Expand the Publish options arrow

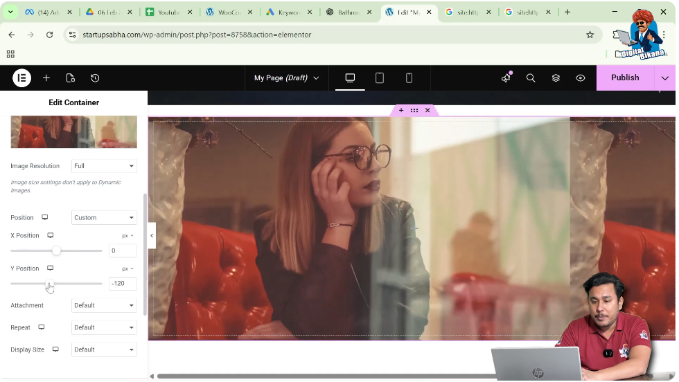point(665,78)
